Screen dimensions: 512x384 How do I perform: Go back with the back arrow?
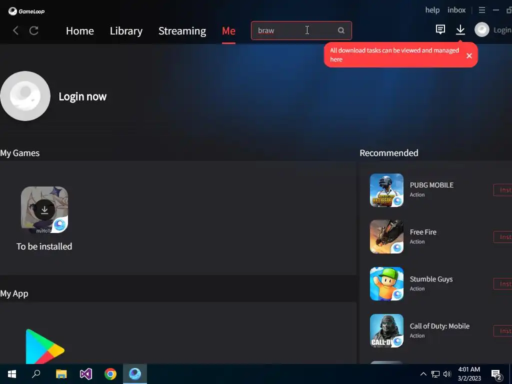tap(15, 30)
